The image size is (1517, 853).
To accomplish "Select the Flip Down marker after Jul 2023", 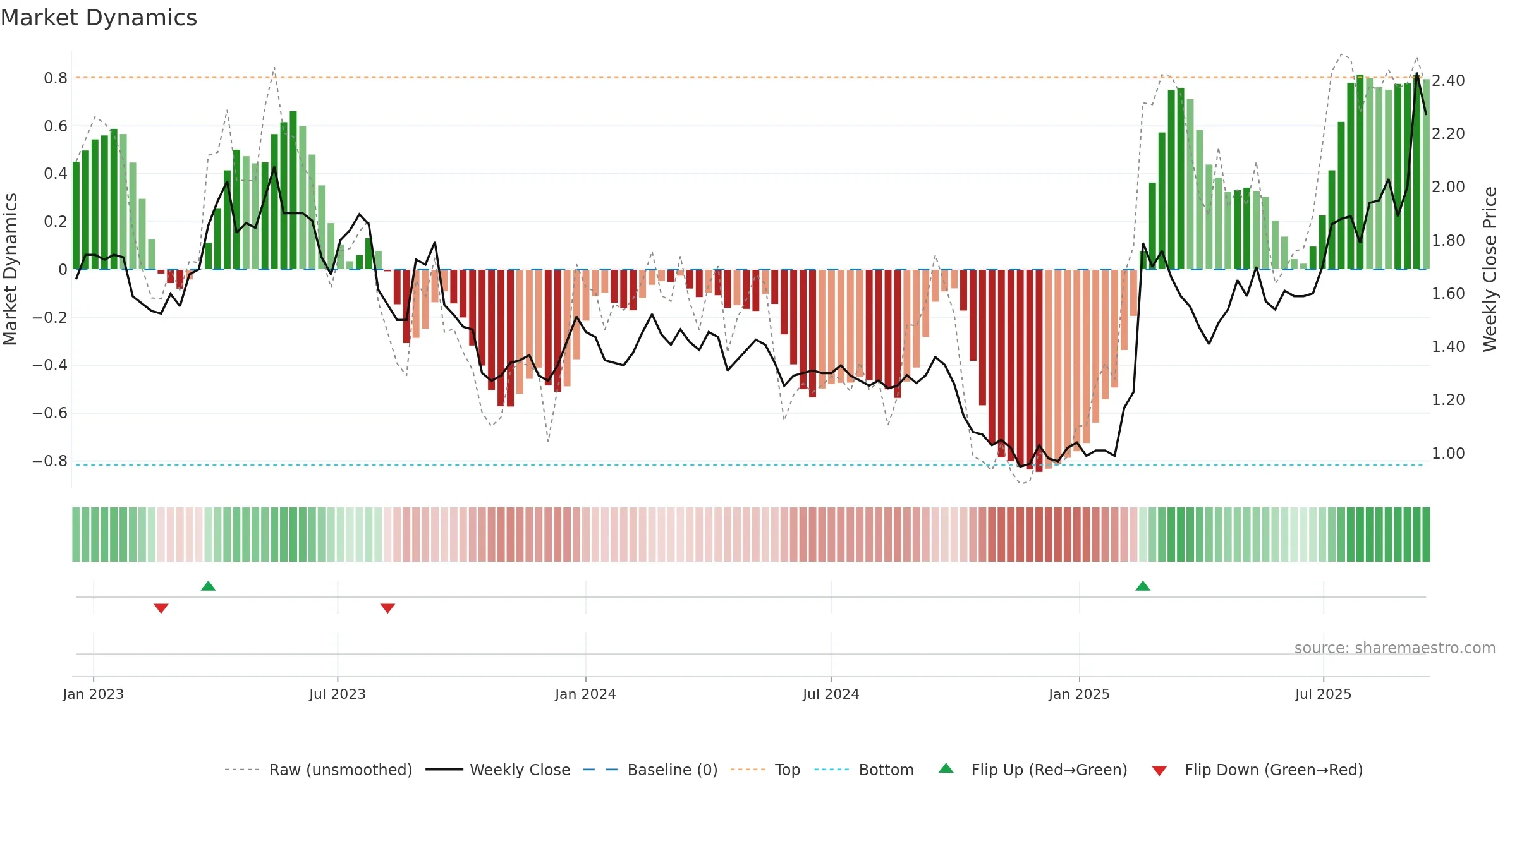I will 387,608.
